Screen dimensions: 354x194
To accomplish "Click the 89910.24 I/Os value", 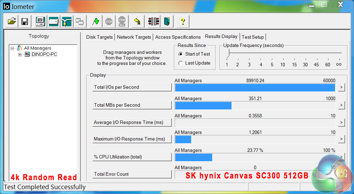I will tap(255, 81).
